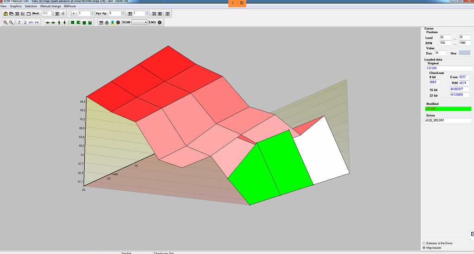The image size is (474, 254).
Task: Click the 32 bit checksum value 011200EB
Action: click(x=460, y=95)
